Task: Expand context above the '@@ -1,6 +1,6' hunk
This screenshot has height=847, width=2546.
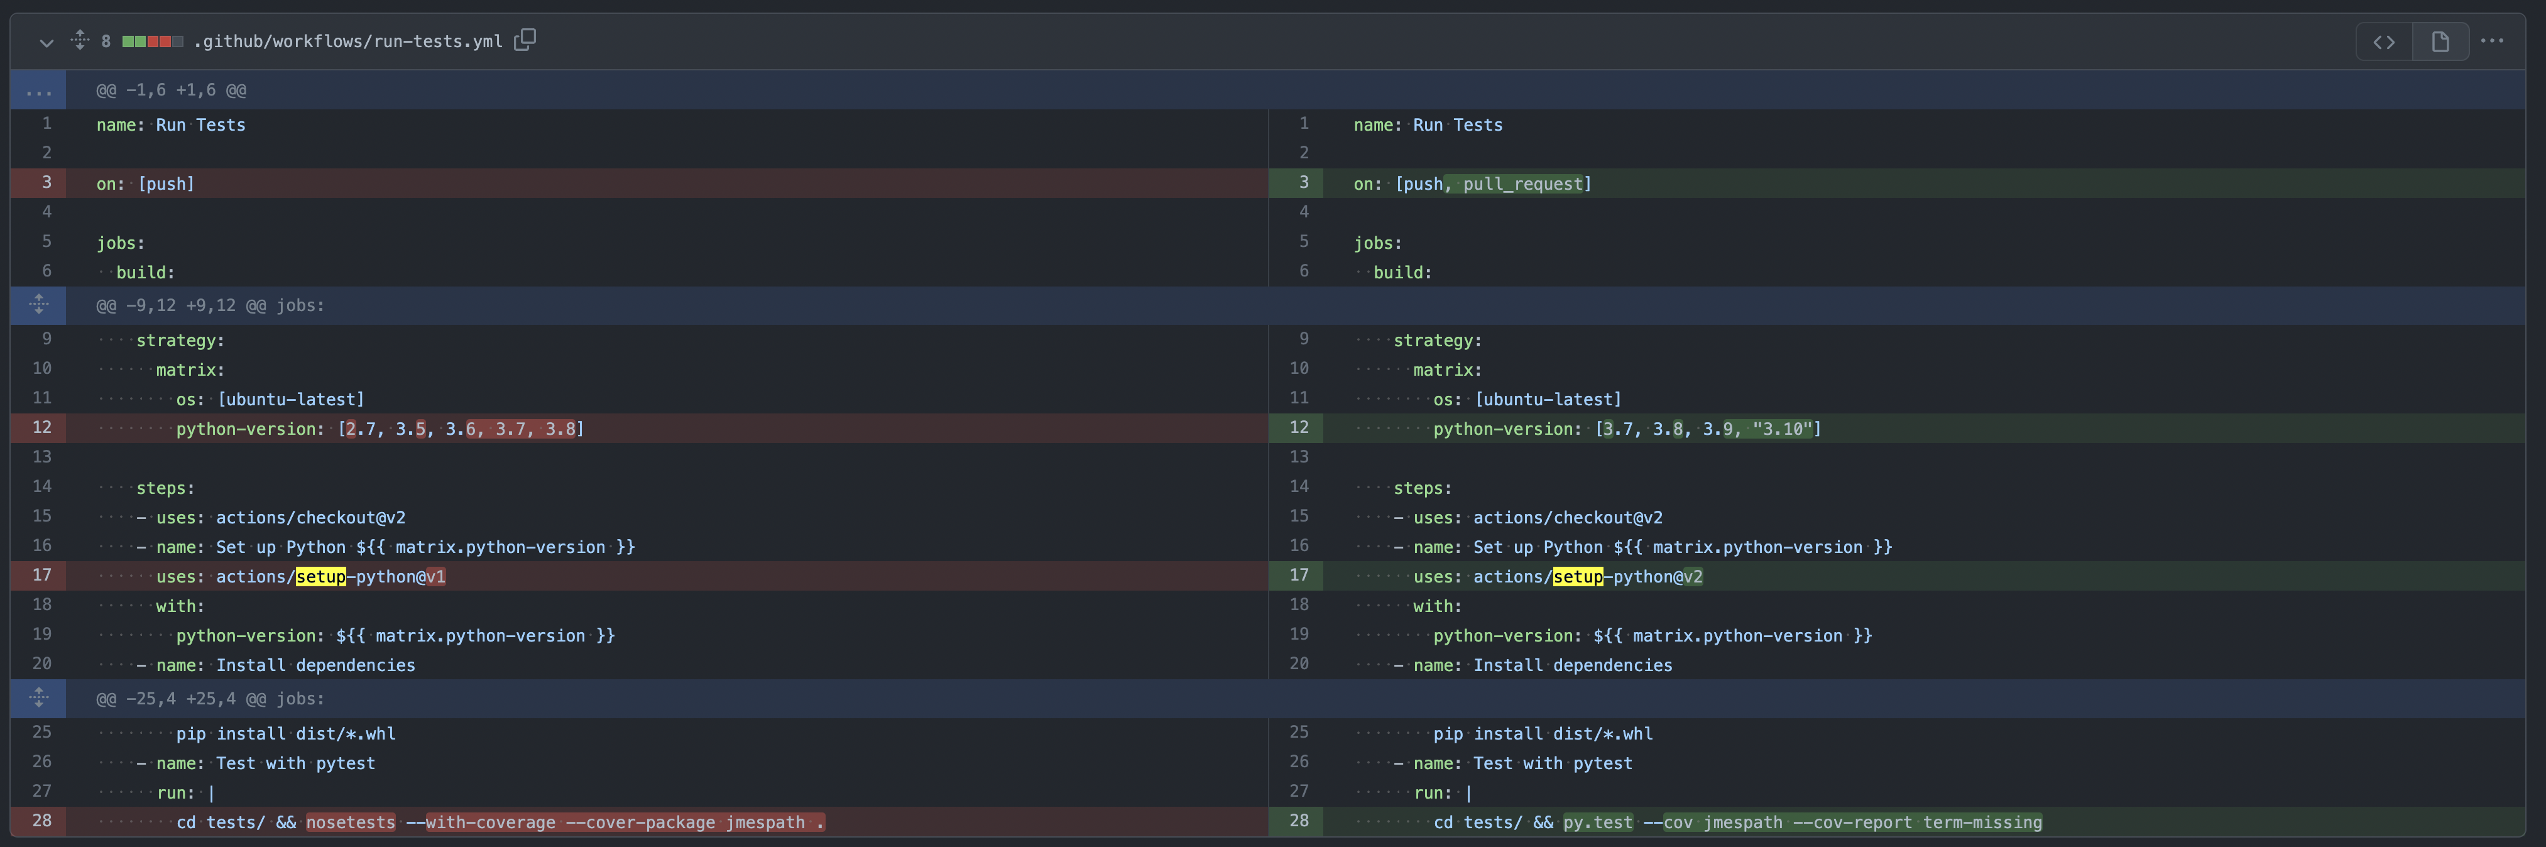Action: coord(38,89)
